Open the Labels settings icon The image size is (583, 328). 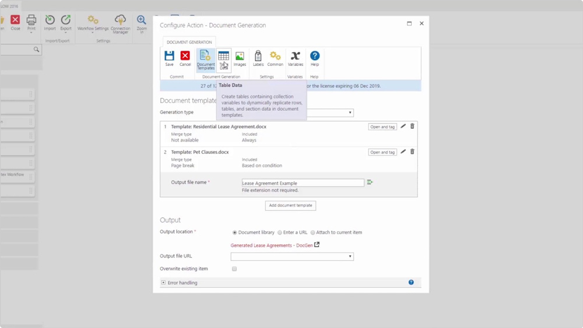click(x=258, y=58)
